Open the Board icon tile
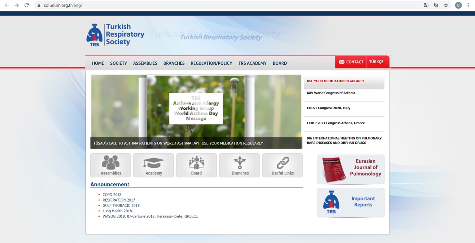The width and height of the screenshot is (475, 243). pos(196,165)
